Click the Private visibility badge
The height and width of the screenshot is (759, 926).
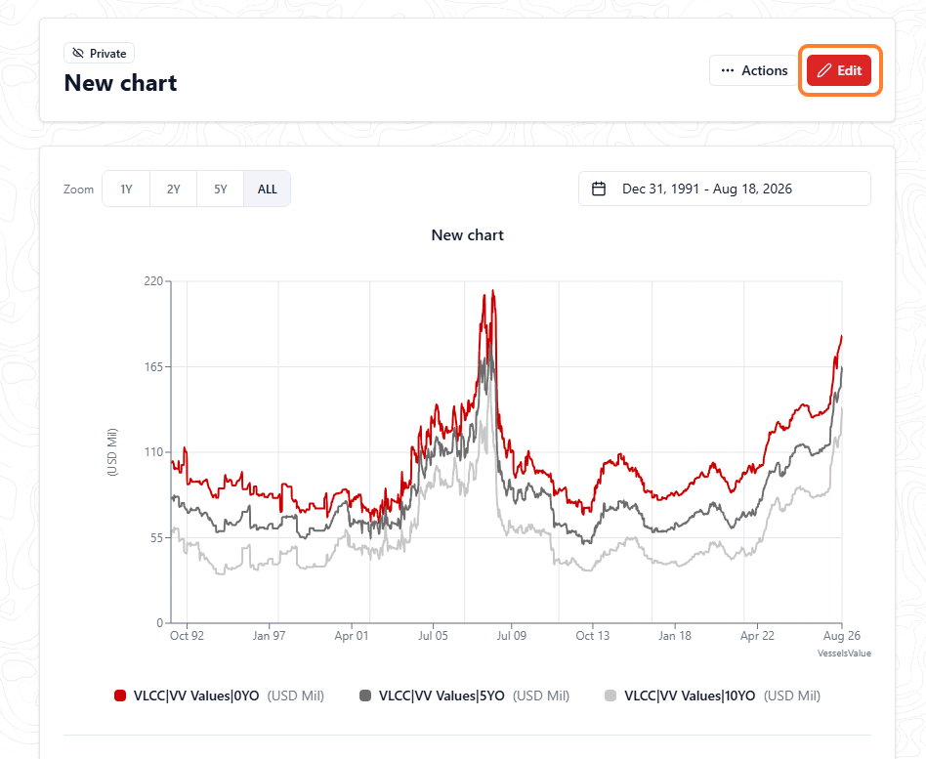click(100, 53)
